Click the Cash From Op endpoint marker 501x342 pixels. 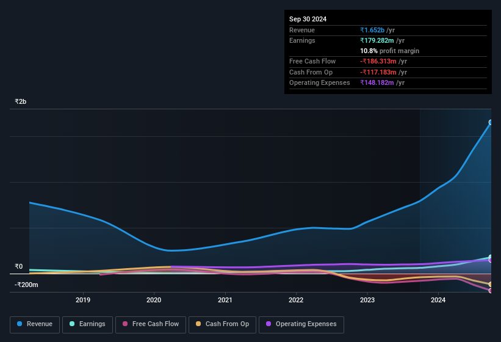[x=491, y=284]
